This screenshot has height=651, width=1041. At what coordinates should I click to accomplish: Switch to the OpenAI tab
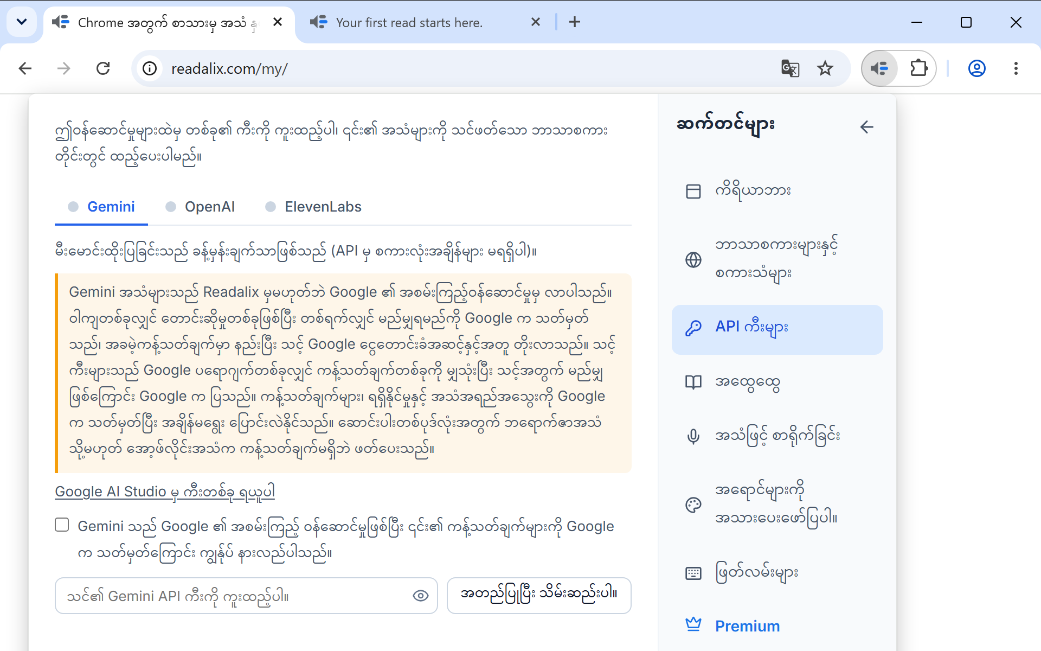pyautogui.click(x=200, y=207)
